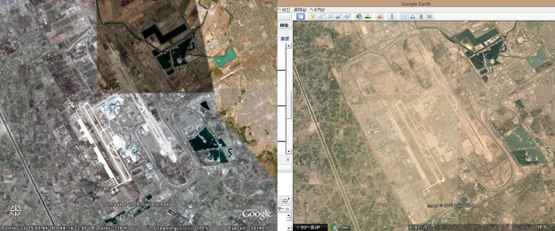Toggle the sidebar panel icon in toolbar
This screenshot has width=555, height=231.
[300, 16]
